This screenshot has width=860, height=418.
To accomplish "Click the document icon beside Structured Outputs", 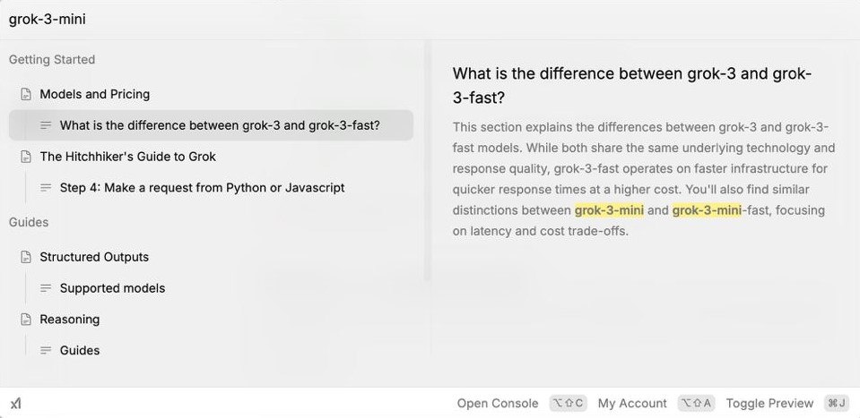I will 26,257.
